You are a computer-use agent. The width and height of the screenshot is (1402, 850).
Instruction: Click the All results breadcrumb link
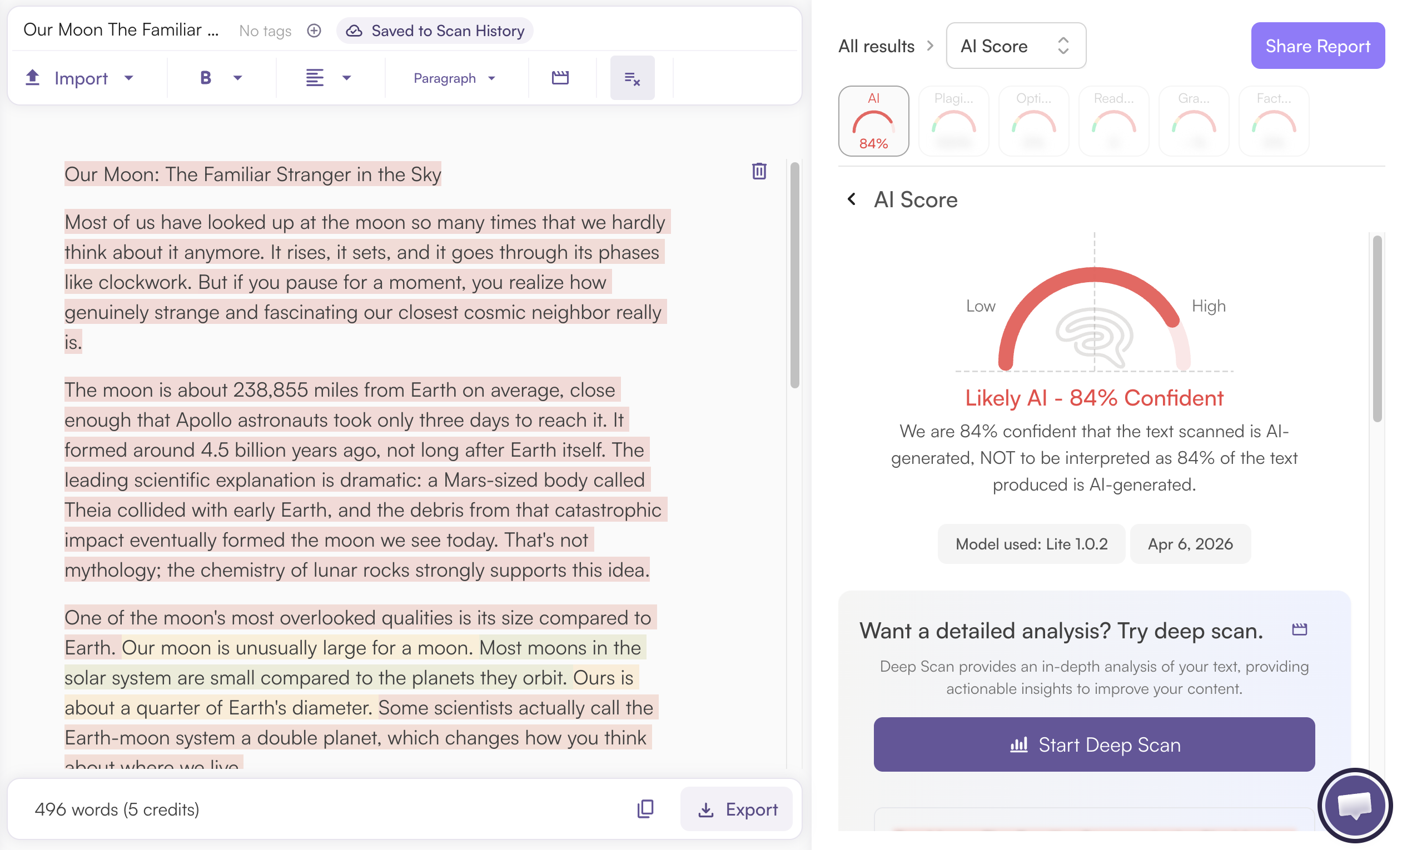876,46
